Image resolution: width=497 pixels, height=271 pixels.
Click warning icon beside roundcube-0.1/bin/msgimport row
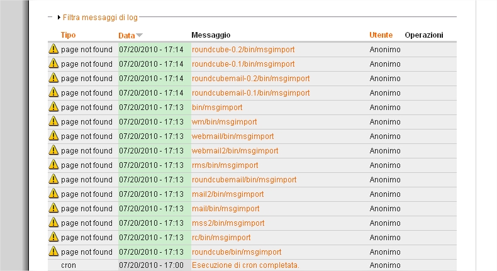[53, 64]
